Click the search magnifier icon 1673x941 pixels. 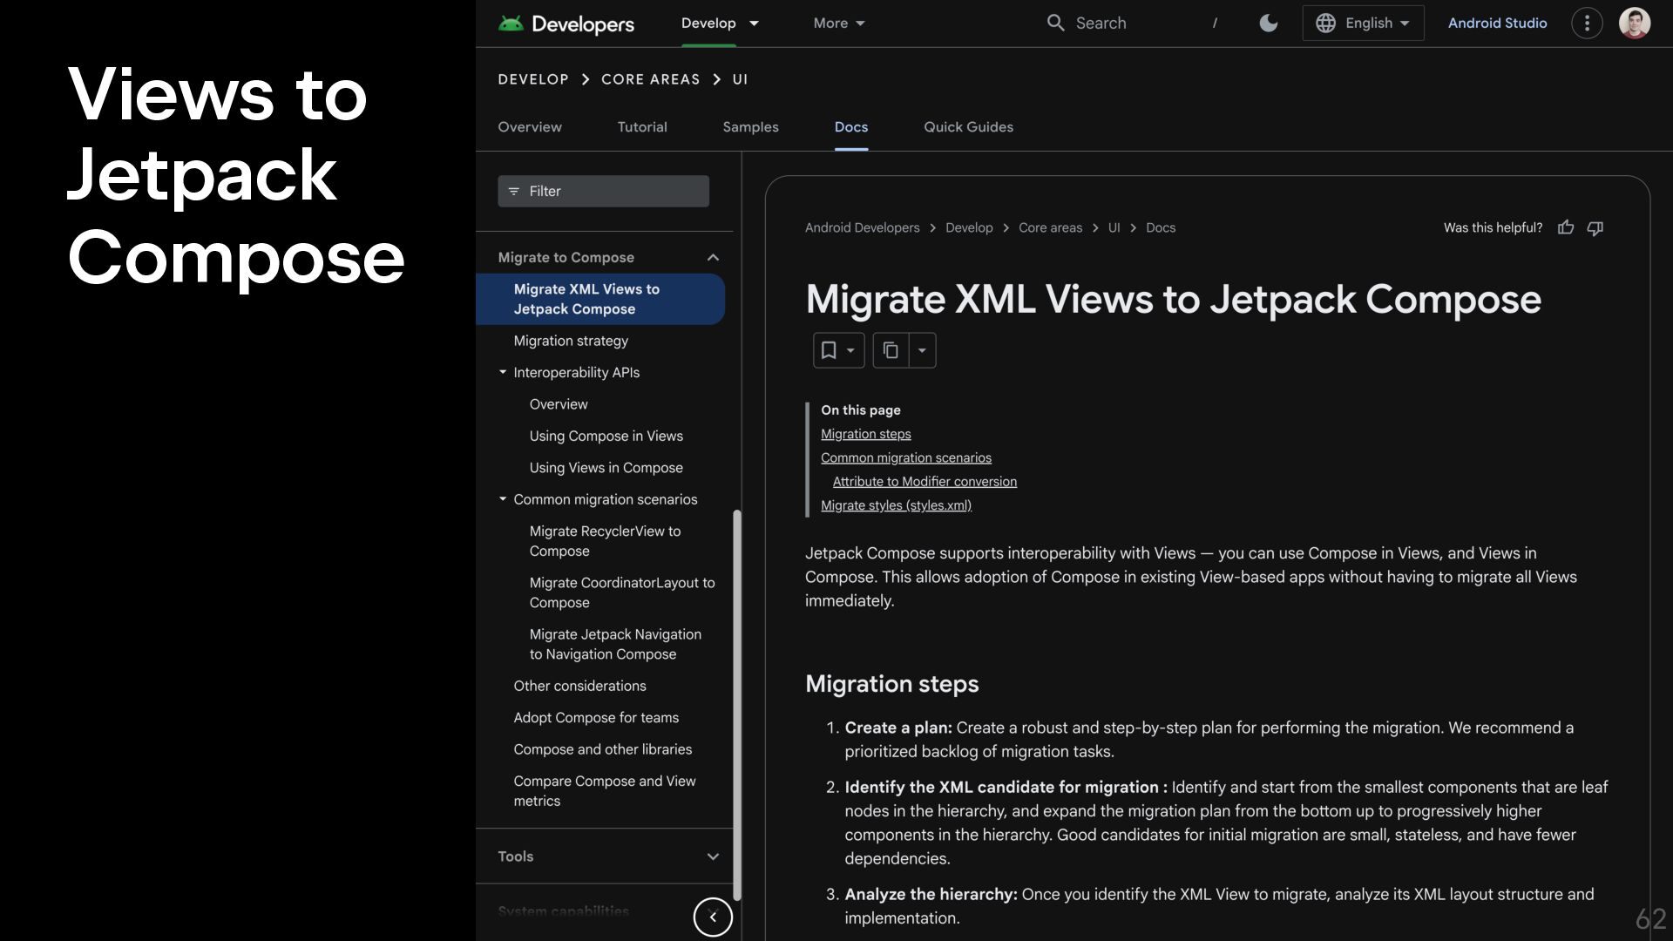click(x=1055, y=24)
